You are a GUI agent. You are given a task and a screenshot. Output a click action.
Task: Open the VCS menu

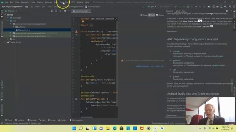(73, 2)
